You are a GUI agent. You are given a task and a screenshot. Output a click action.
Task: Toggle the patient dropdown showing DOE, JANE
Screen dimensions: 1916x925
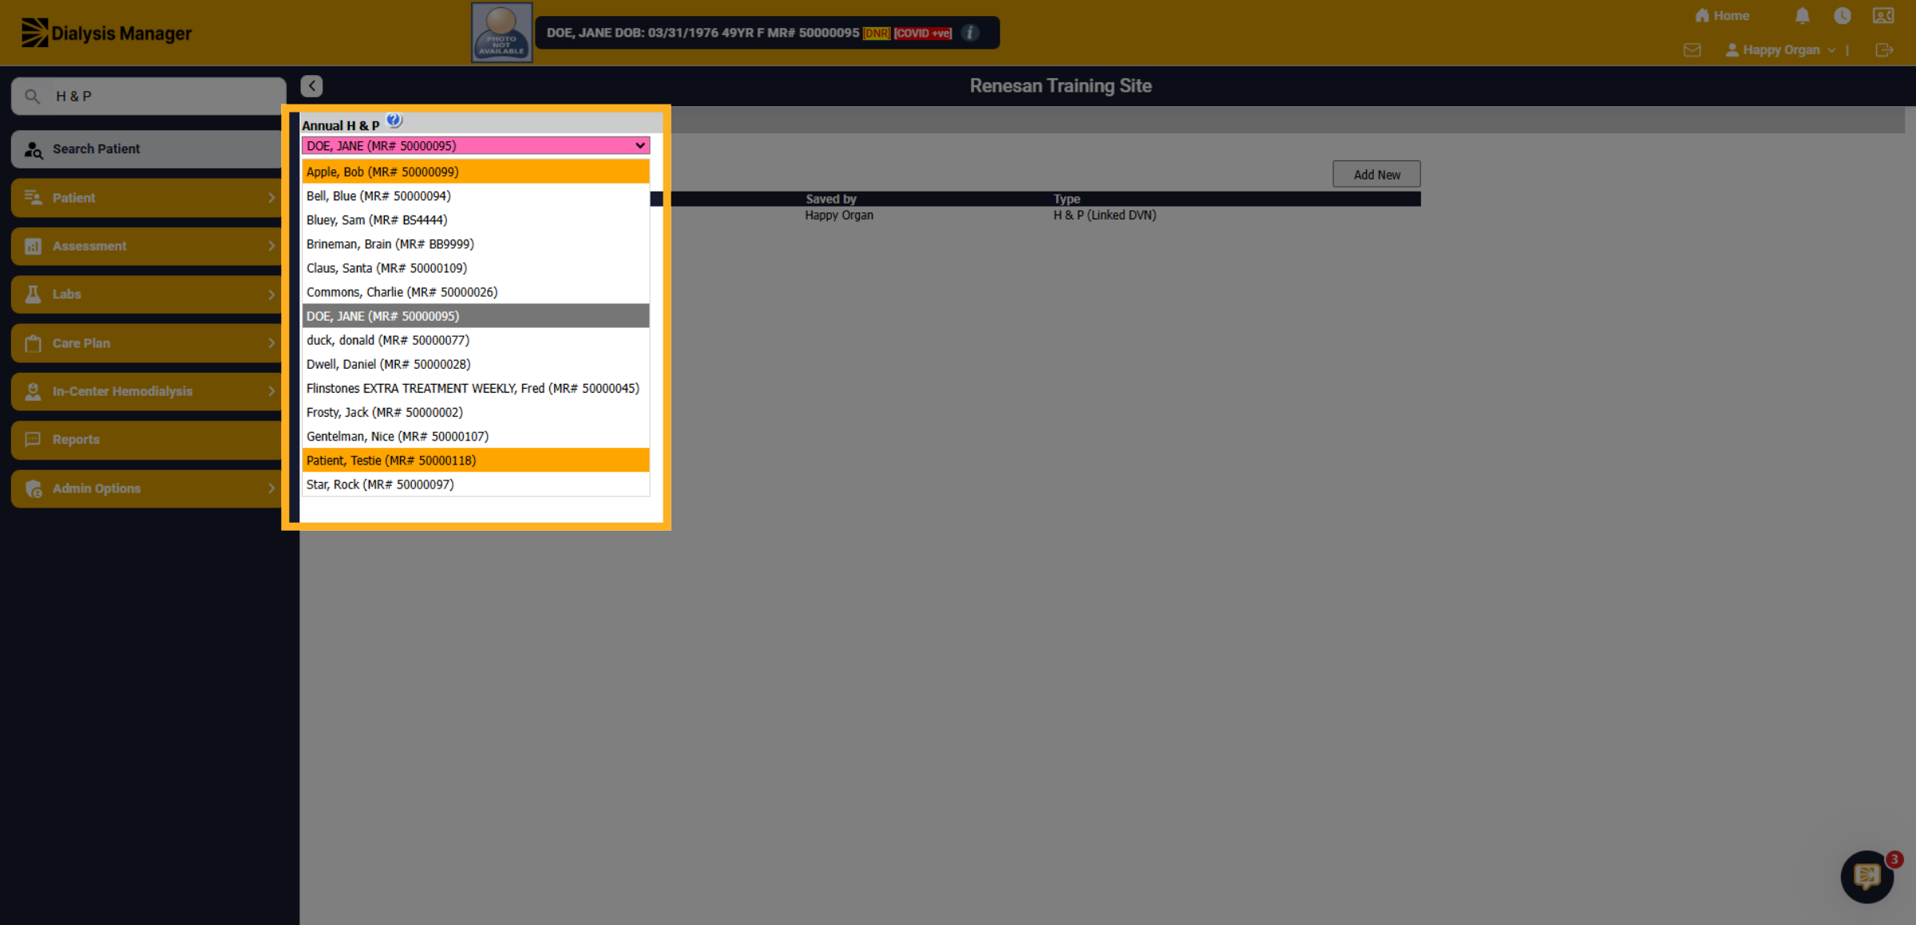[476, 146]
